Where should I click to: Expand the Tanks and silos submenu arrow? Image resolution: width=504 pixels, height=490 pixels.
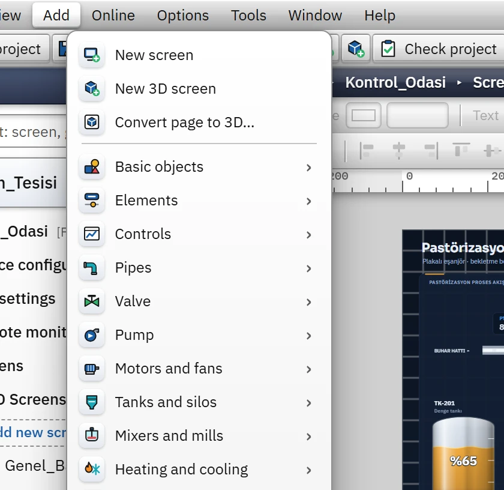click(308, 403)
